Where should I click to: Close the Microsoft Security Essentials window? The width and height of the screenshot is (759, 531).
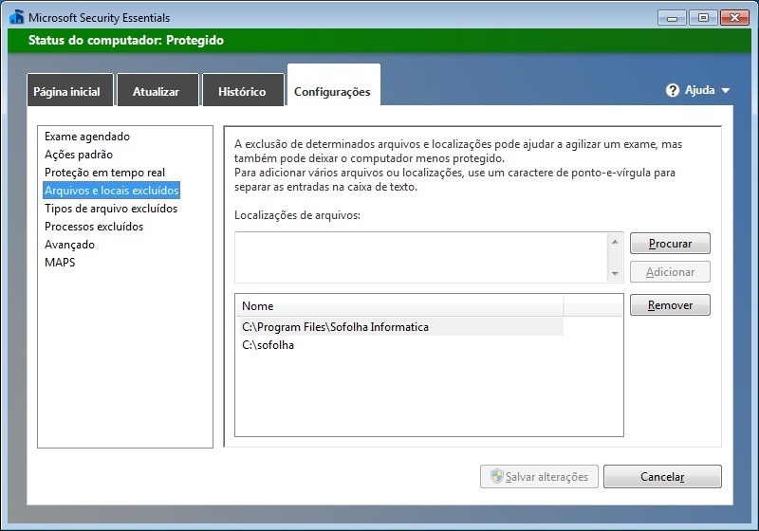pyautogui.click(x=734, y=18)
